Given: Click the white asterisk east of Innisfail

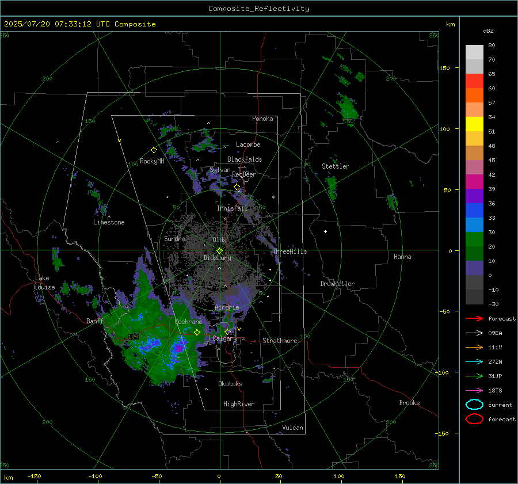Looking at the screenshot, I should [x=273, y=197].
